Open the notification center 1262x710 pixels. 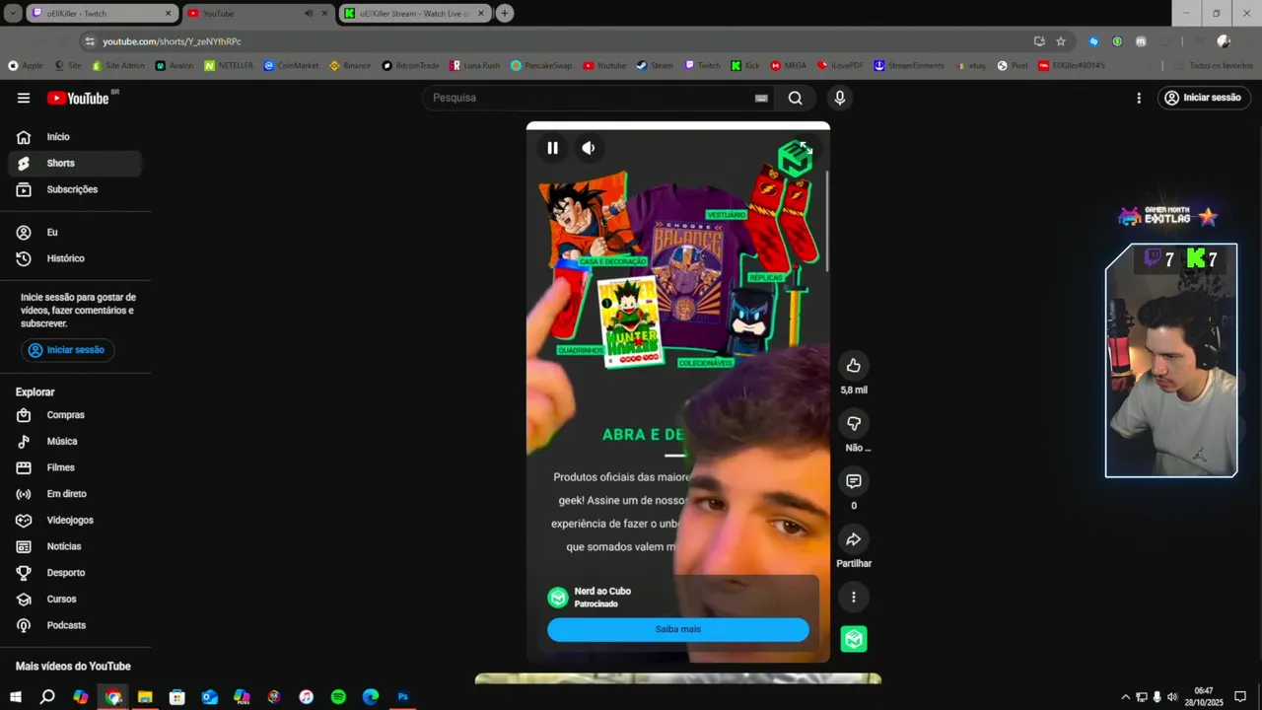[x=1240, y=697]
